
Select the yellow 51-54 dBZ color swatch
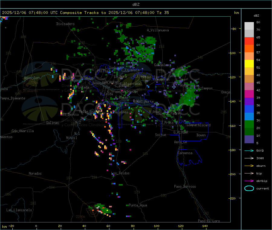point(249,64)
